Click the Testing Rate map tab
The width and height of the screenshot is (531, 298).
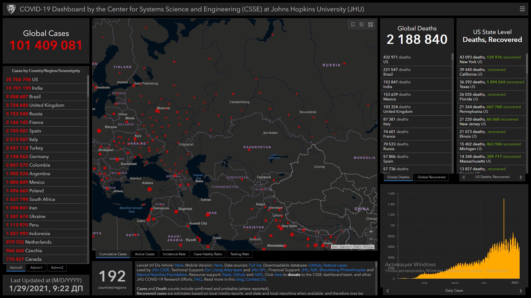(x=240, y=254)
